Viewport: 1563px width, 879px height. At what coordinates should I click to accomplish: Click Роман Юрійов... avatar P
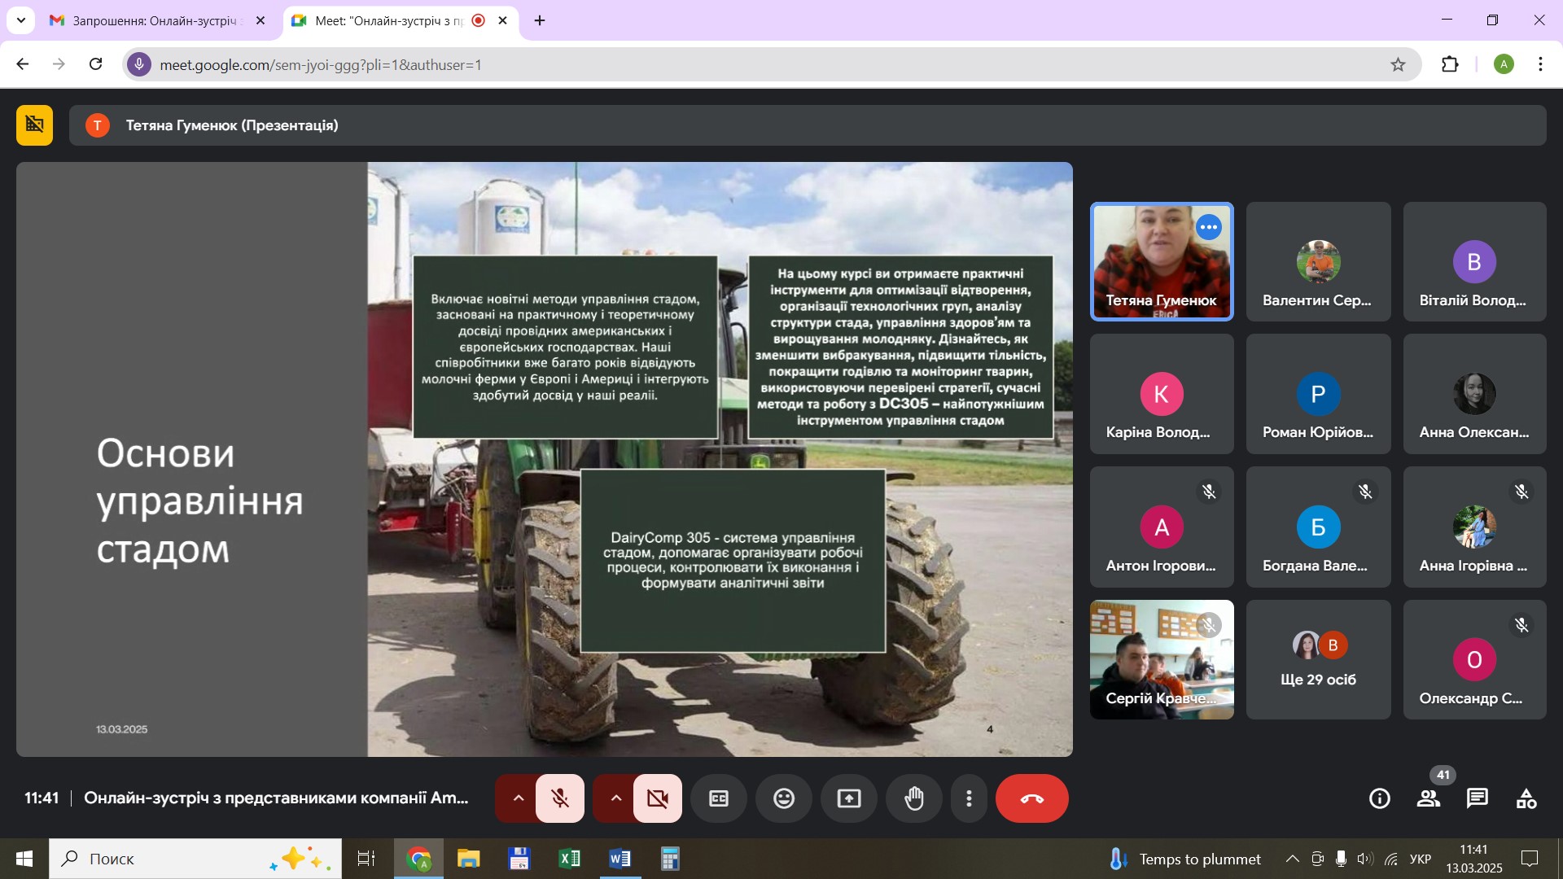pyautogui.click(x=1318, y=394)
